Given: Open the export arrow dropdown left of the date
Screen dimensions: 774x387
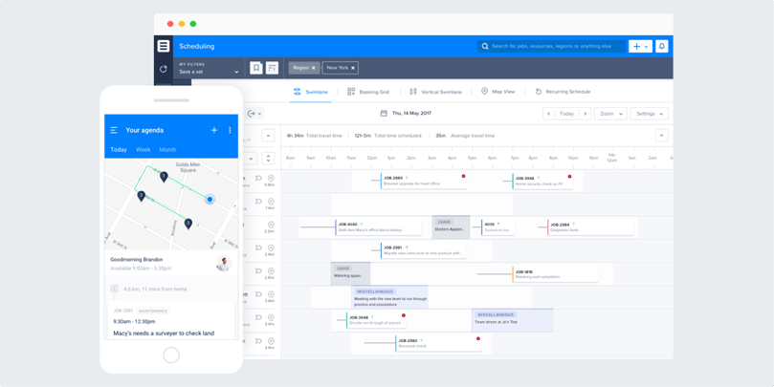Looking at the screenshot, I should point(254,114).
